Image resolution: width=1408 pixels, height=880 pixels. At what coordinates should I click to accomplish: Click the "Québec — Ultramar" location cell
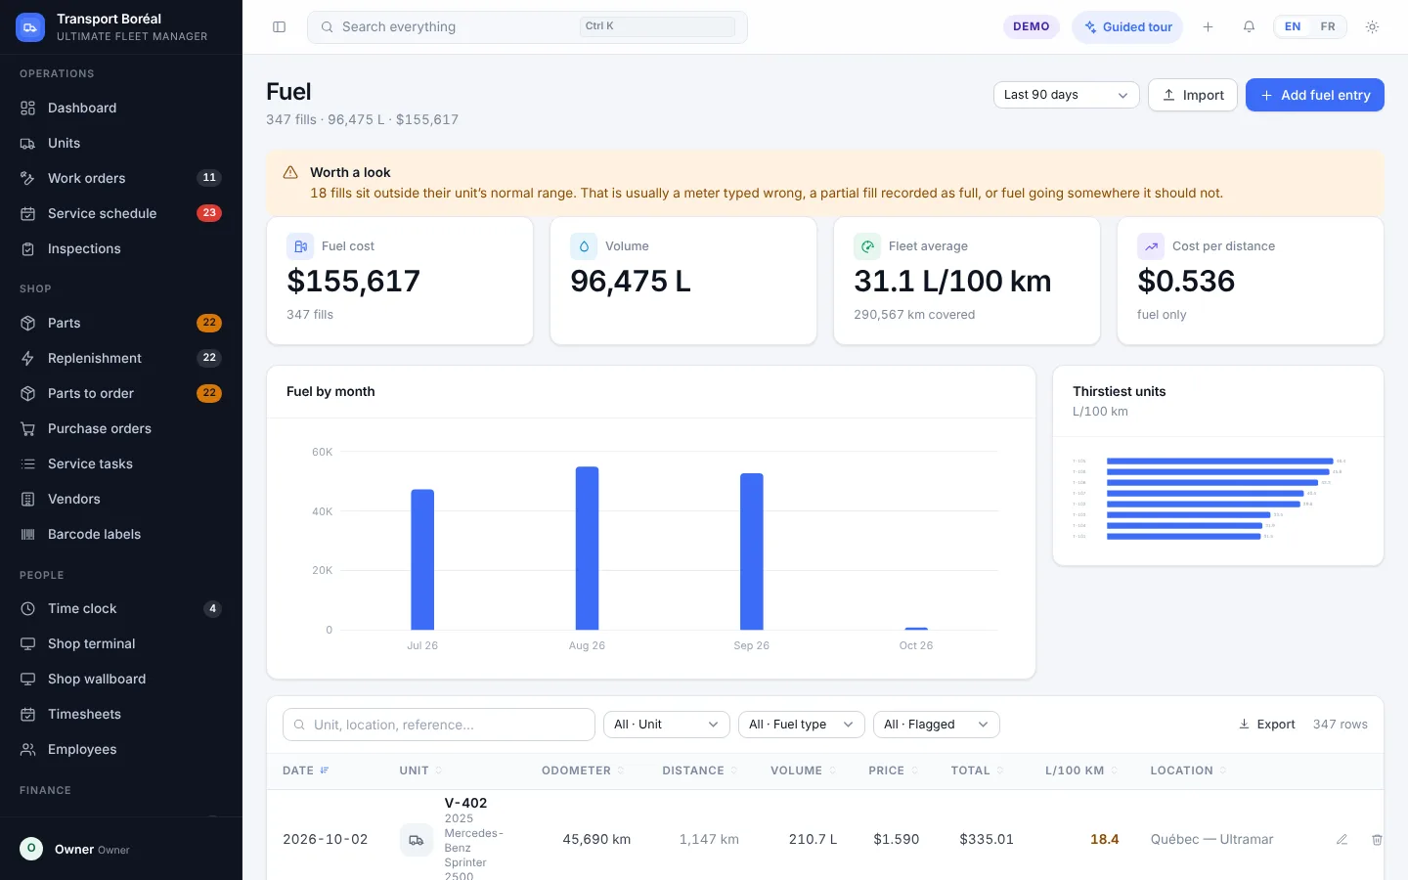(x=1211, y=839)
